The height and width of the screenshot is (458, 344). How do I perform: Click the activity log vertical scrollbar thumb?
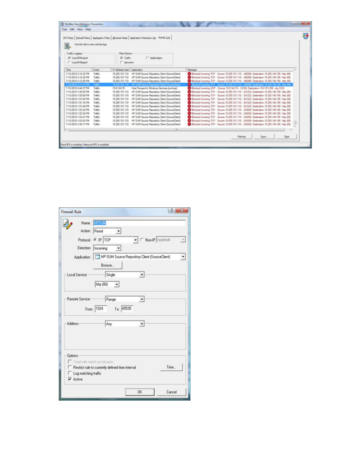(295, 123)
